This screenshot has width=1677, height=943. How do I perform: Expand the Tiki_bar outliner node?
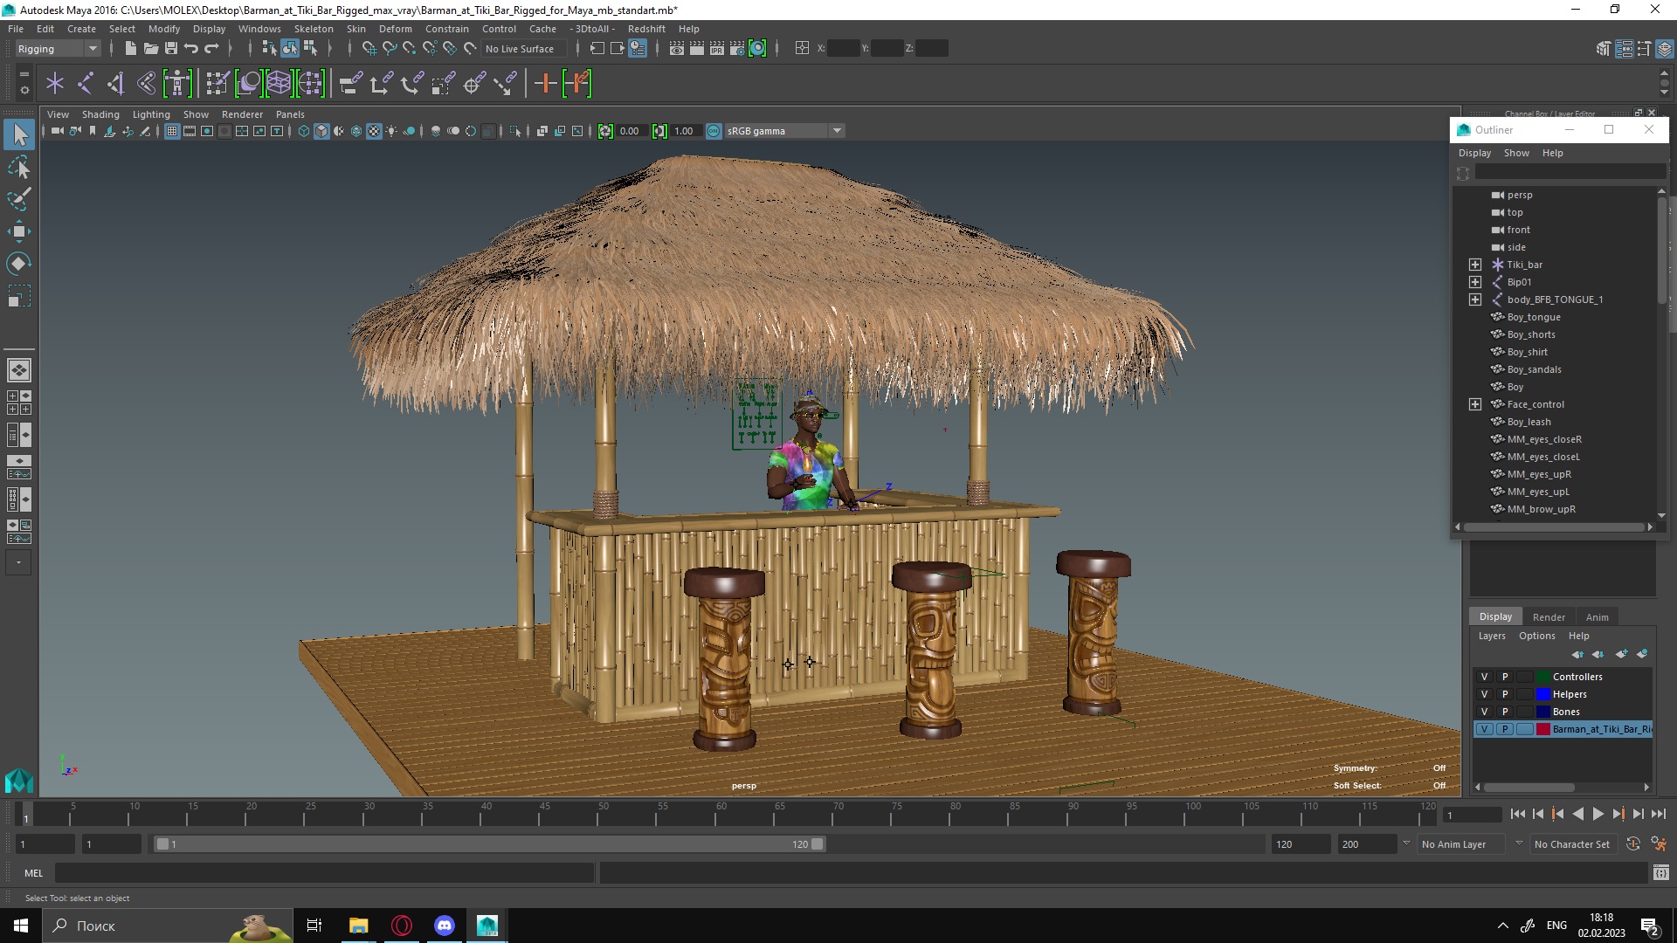point(1475,264)
